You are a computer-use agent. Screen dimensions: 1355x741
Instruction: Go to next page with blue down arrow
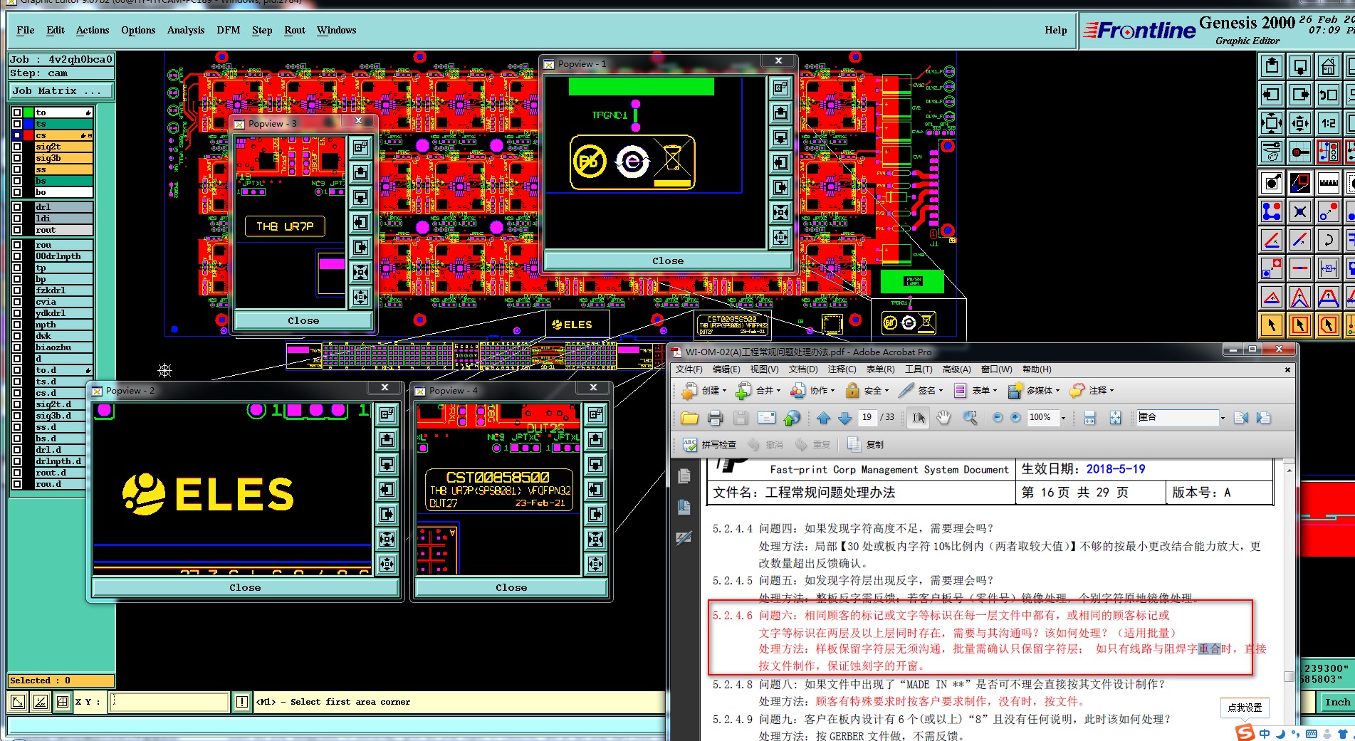[844, 418]
